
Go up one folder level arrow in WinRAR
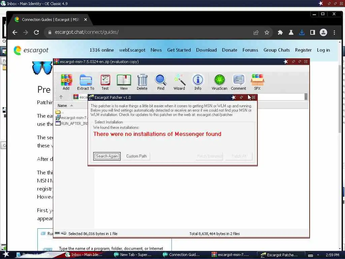(61, 97)
